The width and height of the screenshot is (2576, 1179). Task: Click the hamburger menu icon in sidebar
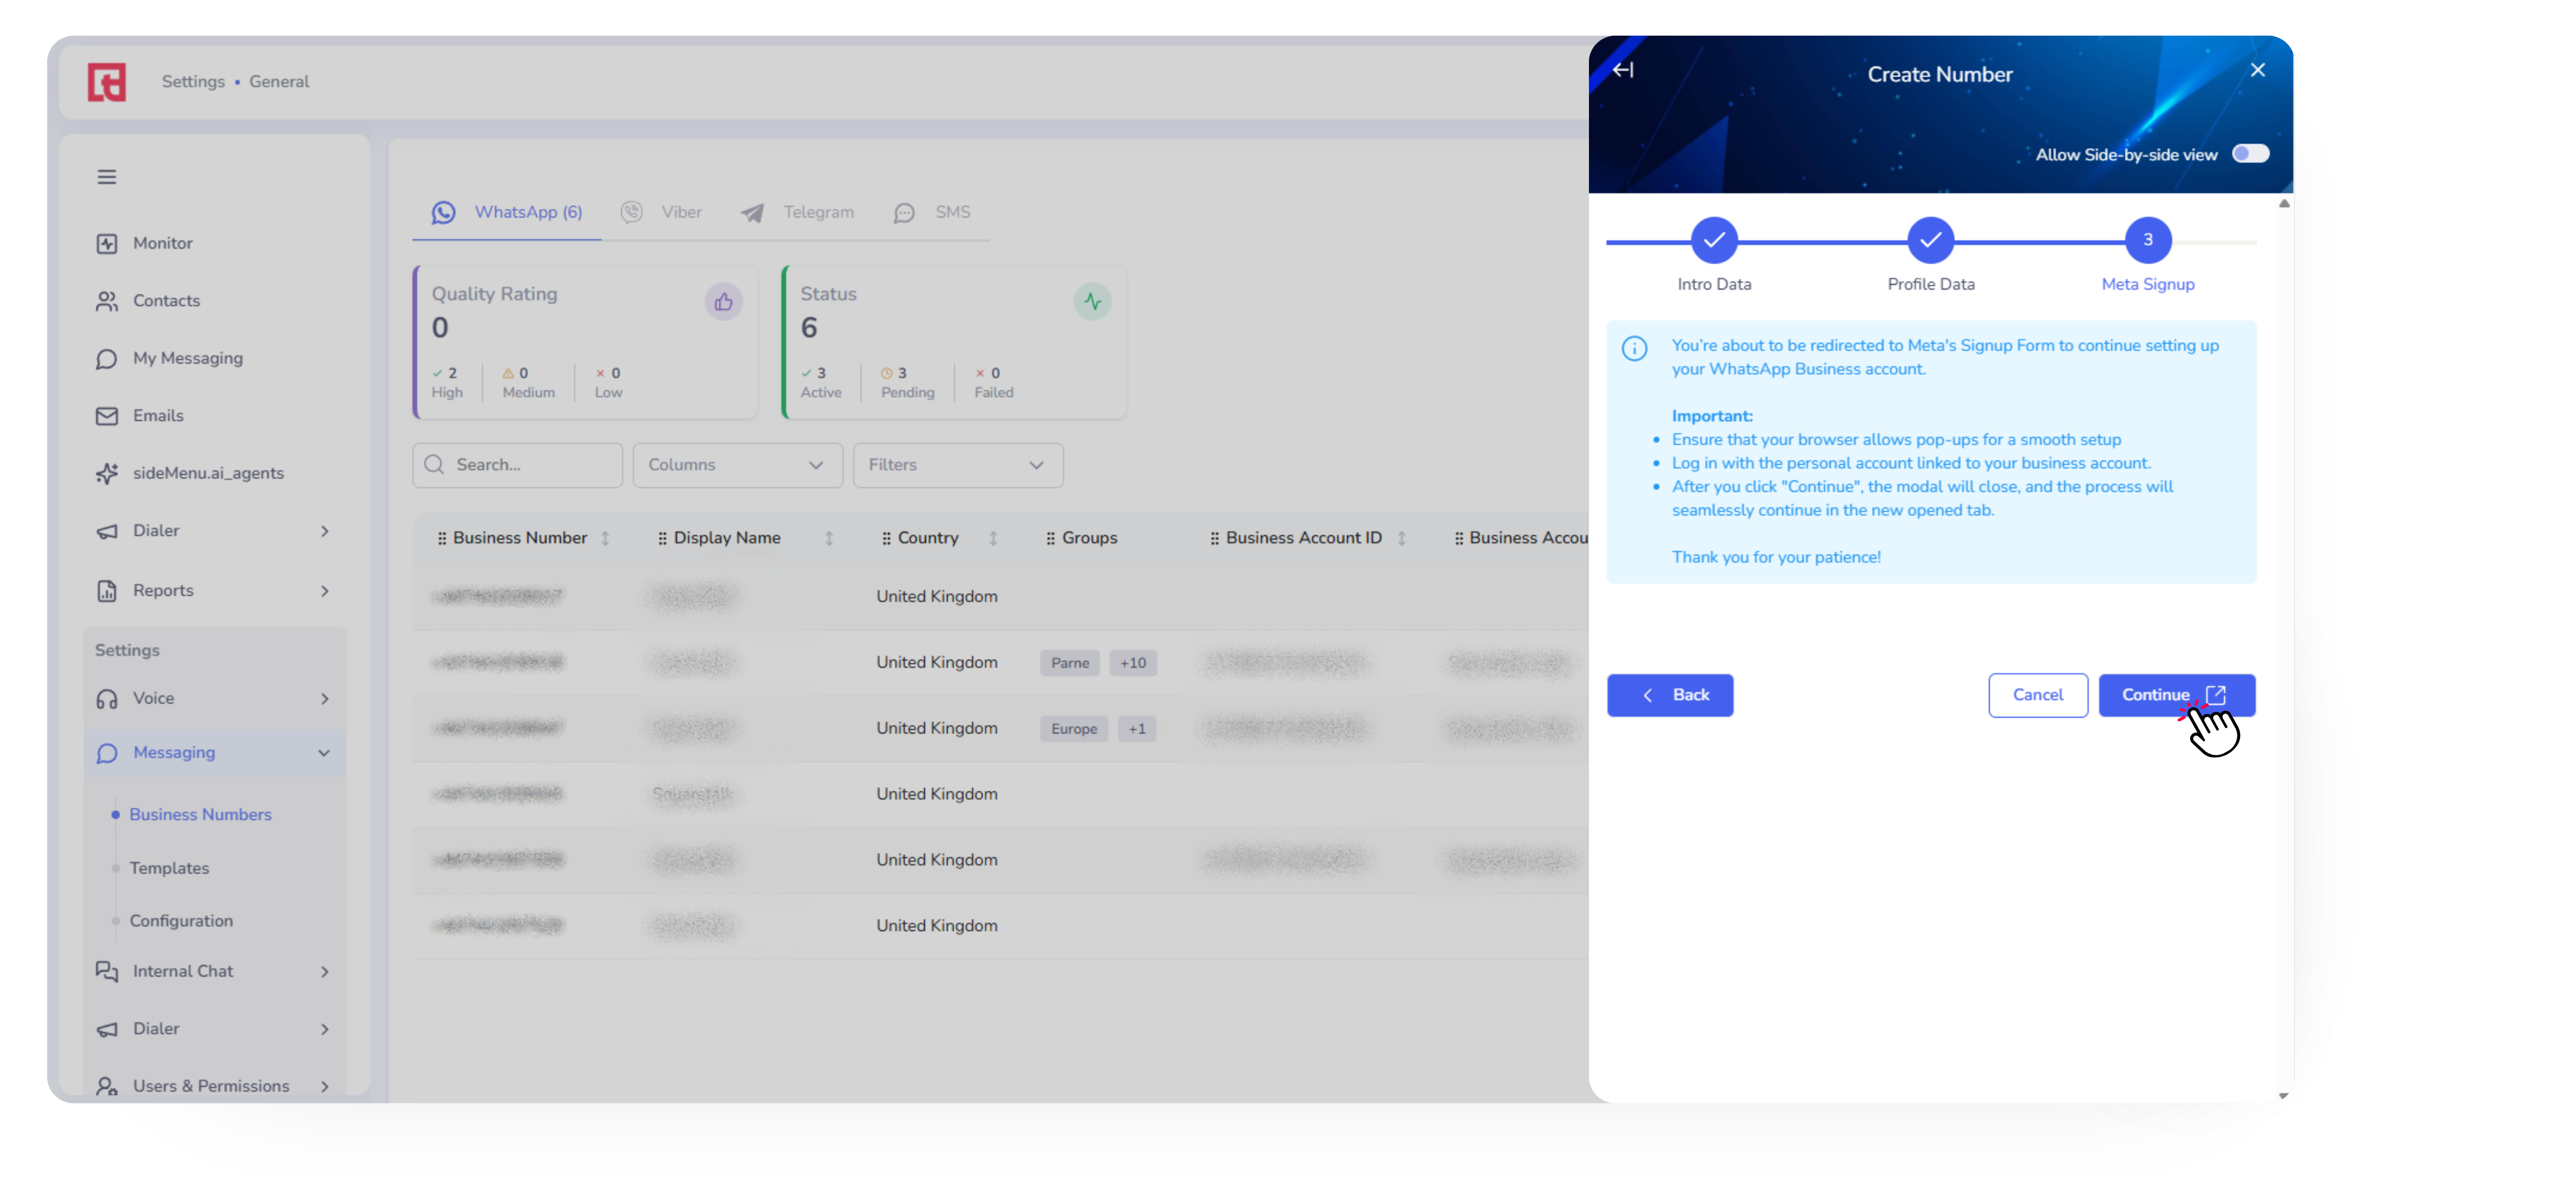pyautogui.click(x=107, y=177)
